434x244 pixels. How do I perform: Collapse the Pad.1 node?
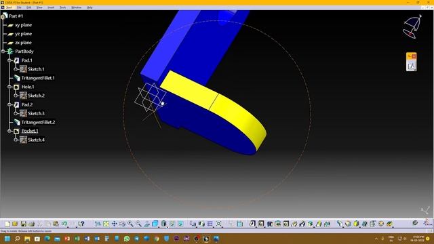(x=9, y=60)
